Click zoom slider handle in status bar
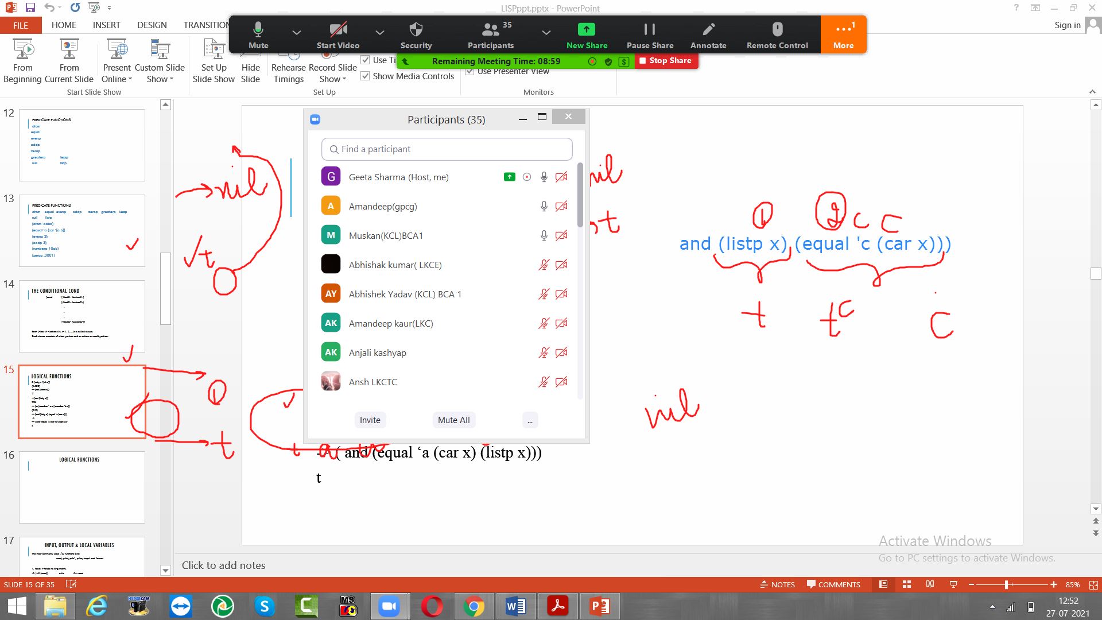Screen dimensions: 1102x620 (x=1006, y=584)
